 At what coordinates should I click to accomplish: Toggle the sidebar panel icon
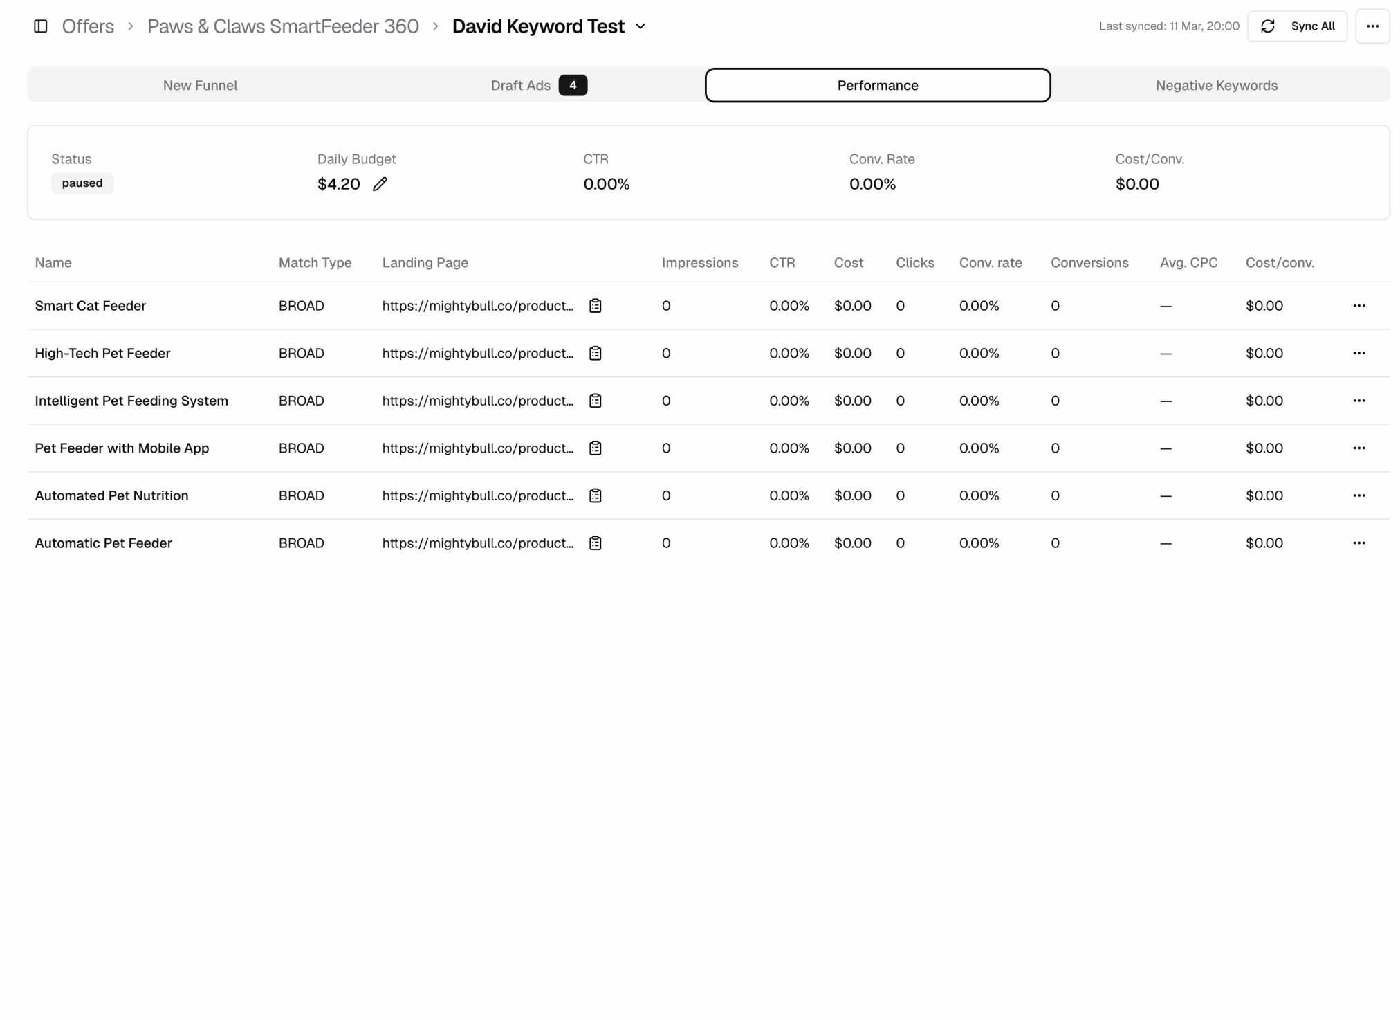[41, 26]
